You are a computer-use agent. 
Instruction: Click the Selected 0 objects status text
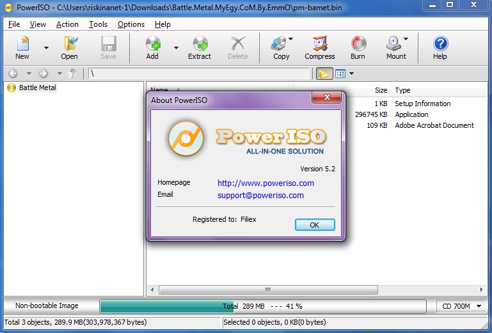click(274, 322)
